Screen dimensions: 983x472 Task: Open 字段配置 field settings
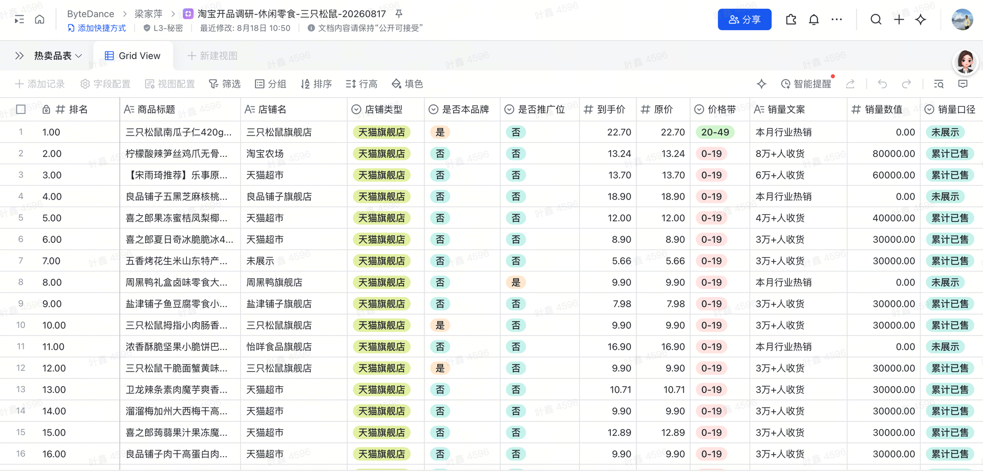pyautogui.click(x=105, y=84)
